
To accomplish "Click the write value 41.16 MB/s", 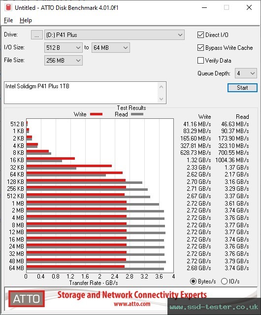I will [197, 124].
